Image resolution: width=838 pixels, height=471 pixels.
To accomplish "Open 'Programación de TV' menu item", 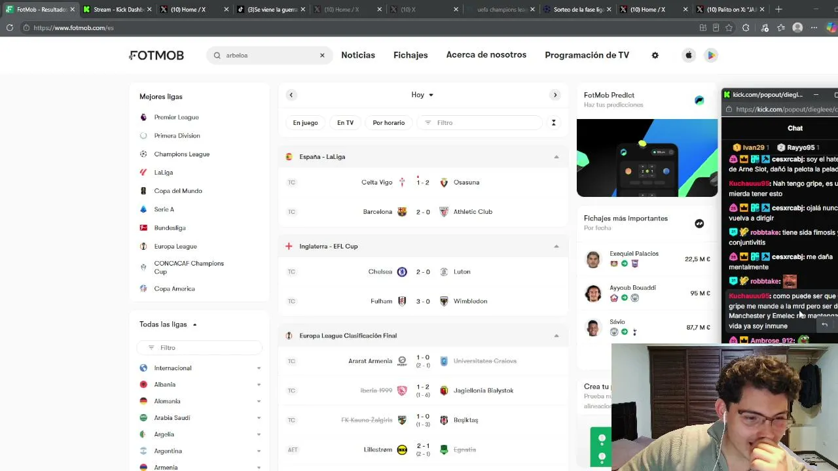I will pos(587,56).
